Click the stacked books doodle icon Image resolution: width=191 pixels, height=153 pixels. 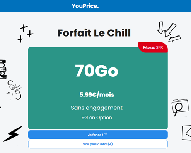tap(3, 69)
